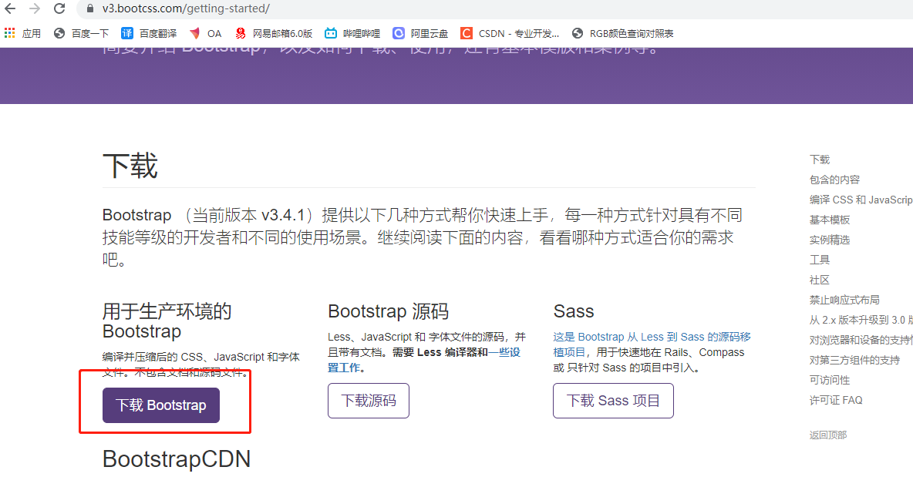Jump to 实例精选 in the side navigation

[830, 240]
